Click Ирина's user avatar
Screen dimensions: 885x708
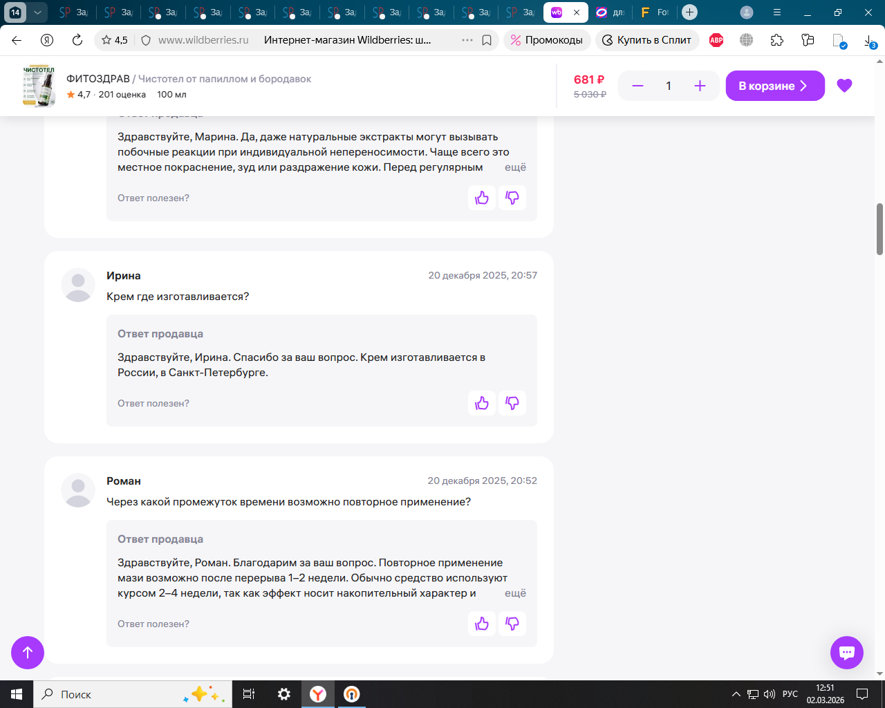[x=78, y=285]
